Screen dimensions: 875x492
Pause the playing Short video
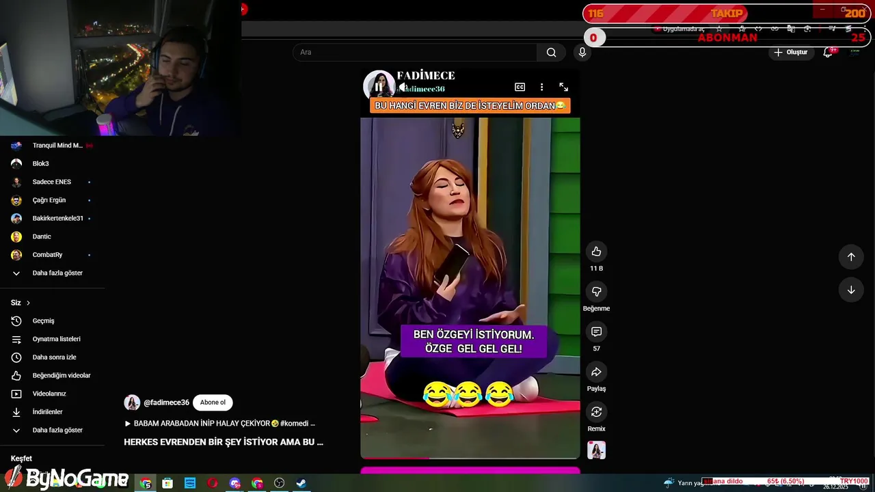378,87
